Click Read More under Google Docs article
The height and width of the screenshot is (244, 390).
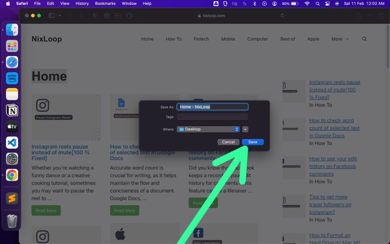[125, 210]
